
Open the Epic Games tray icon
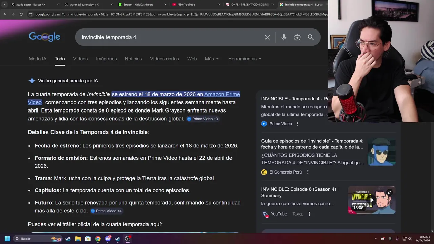(390, 239)
